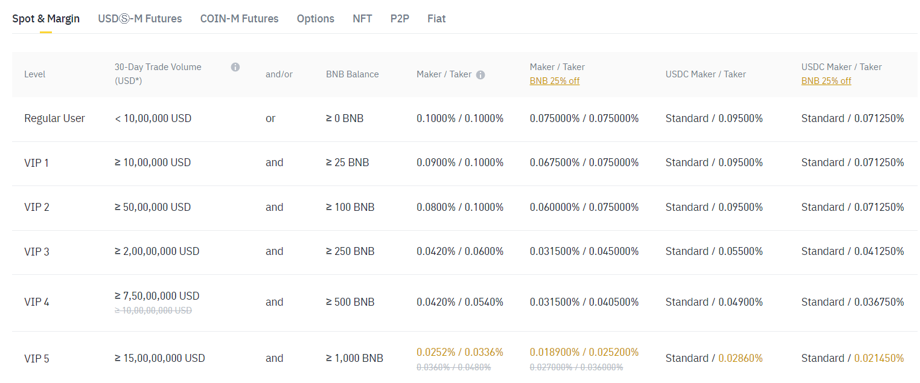Click 'Standard / 0.05500%' in VIP 3 row
920x383 pixels.
(714, 251)
